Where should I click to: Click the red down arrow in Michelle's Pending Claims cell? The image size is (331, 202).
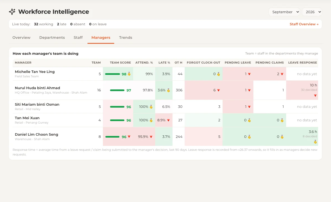pyautogui.click(x=282, y=74)
